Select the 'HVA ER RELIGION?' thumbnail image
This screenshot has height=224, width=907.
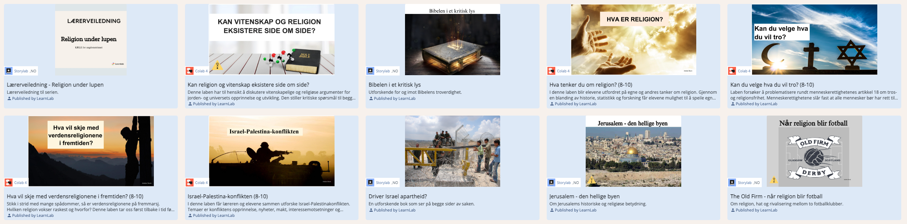(x=633, y=39)
